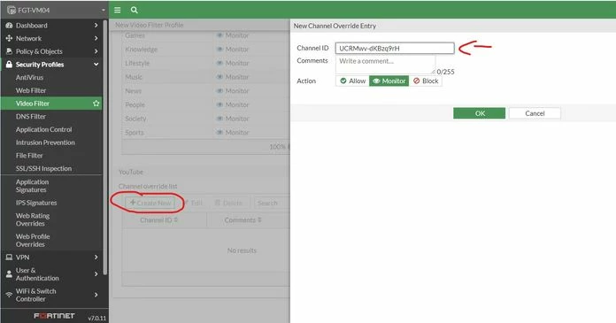
Task: Expand the WiFi & Switch Controller chevron
Action: click(x=96, y=295)
